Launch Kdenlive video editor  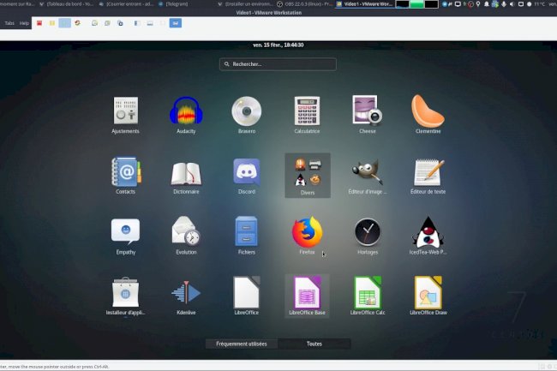(186, 296)
